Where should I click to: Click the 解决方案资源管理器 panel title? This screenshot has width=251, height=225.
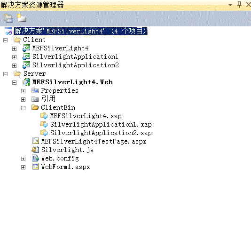(32, 5)
